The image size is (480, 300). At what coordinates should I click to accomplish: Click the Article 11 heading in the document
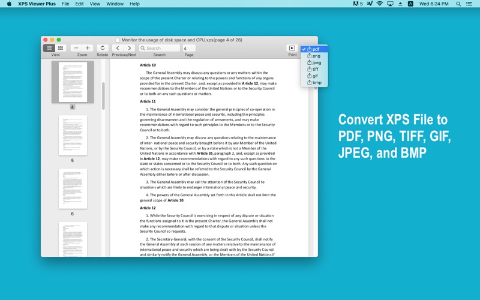[x=148, y=101]
